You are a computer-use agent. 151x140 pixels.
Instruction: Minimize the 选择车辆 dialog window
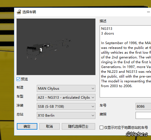[x=148, y=12]
